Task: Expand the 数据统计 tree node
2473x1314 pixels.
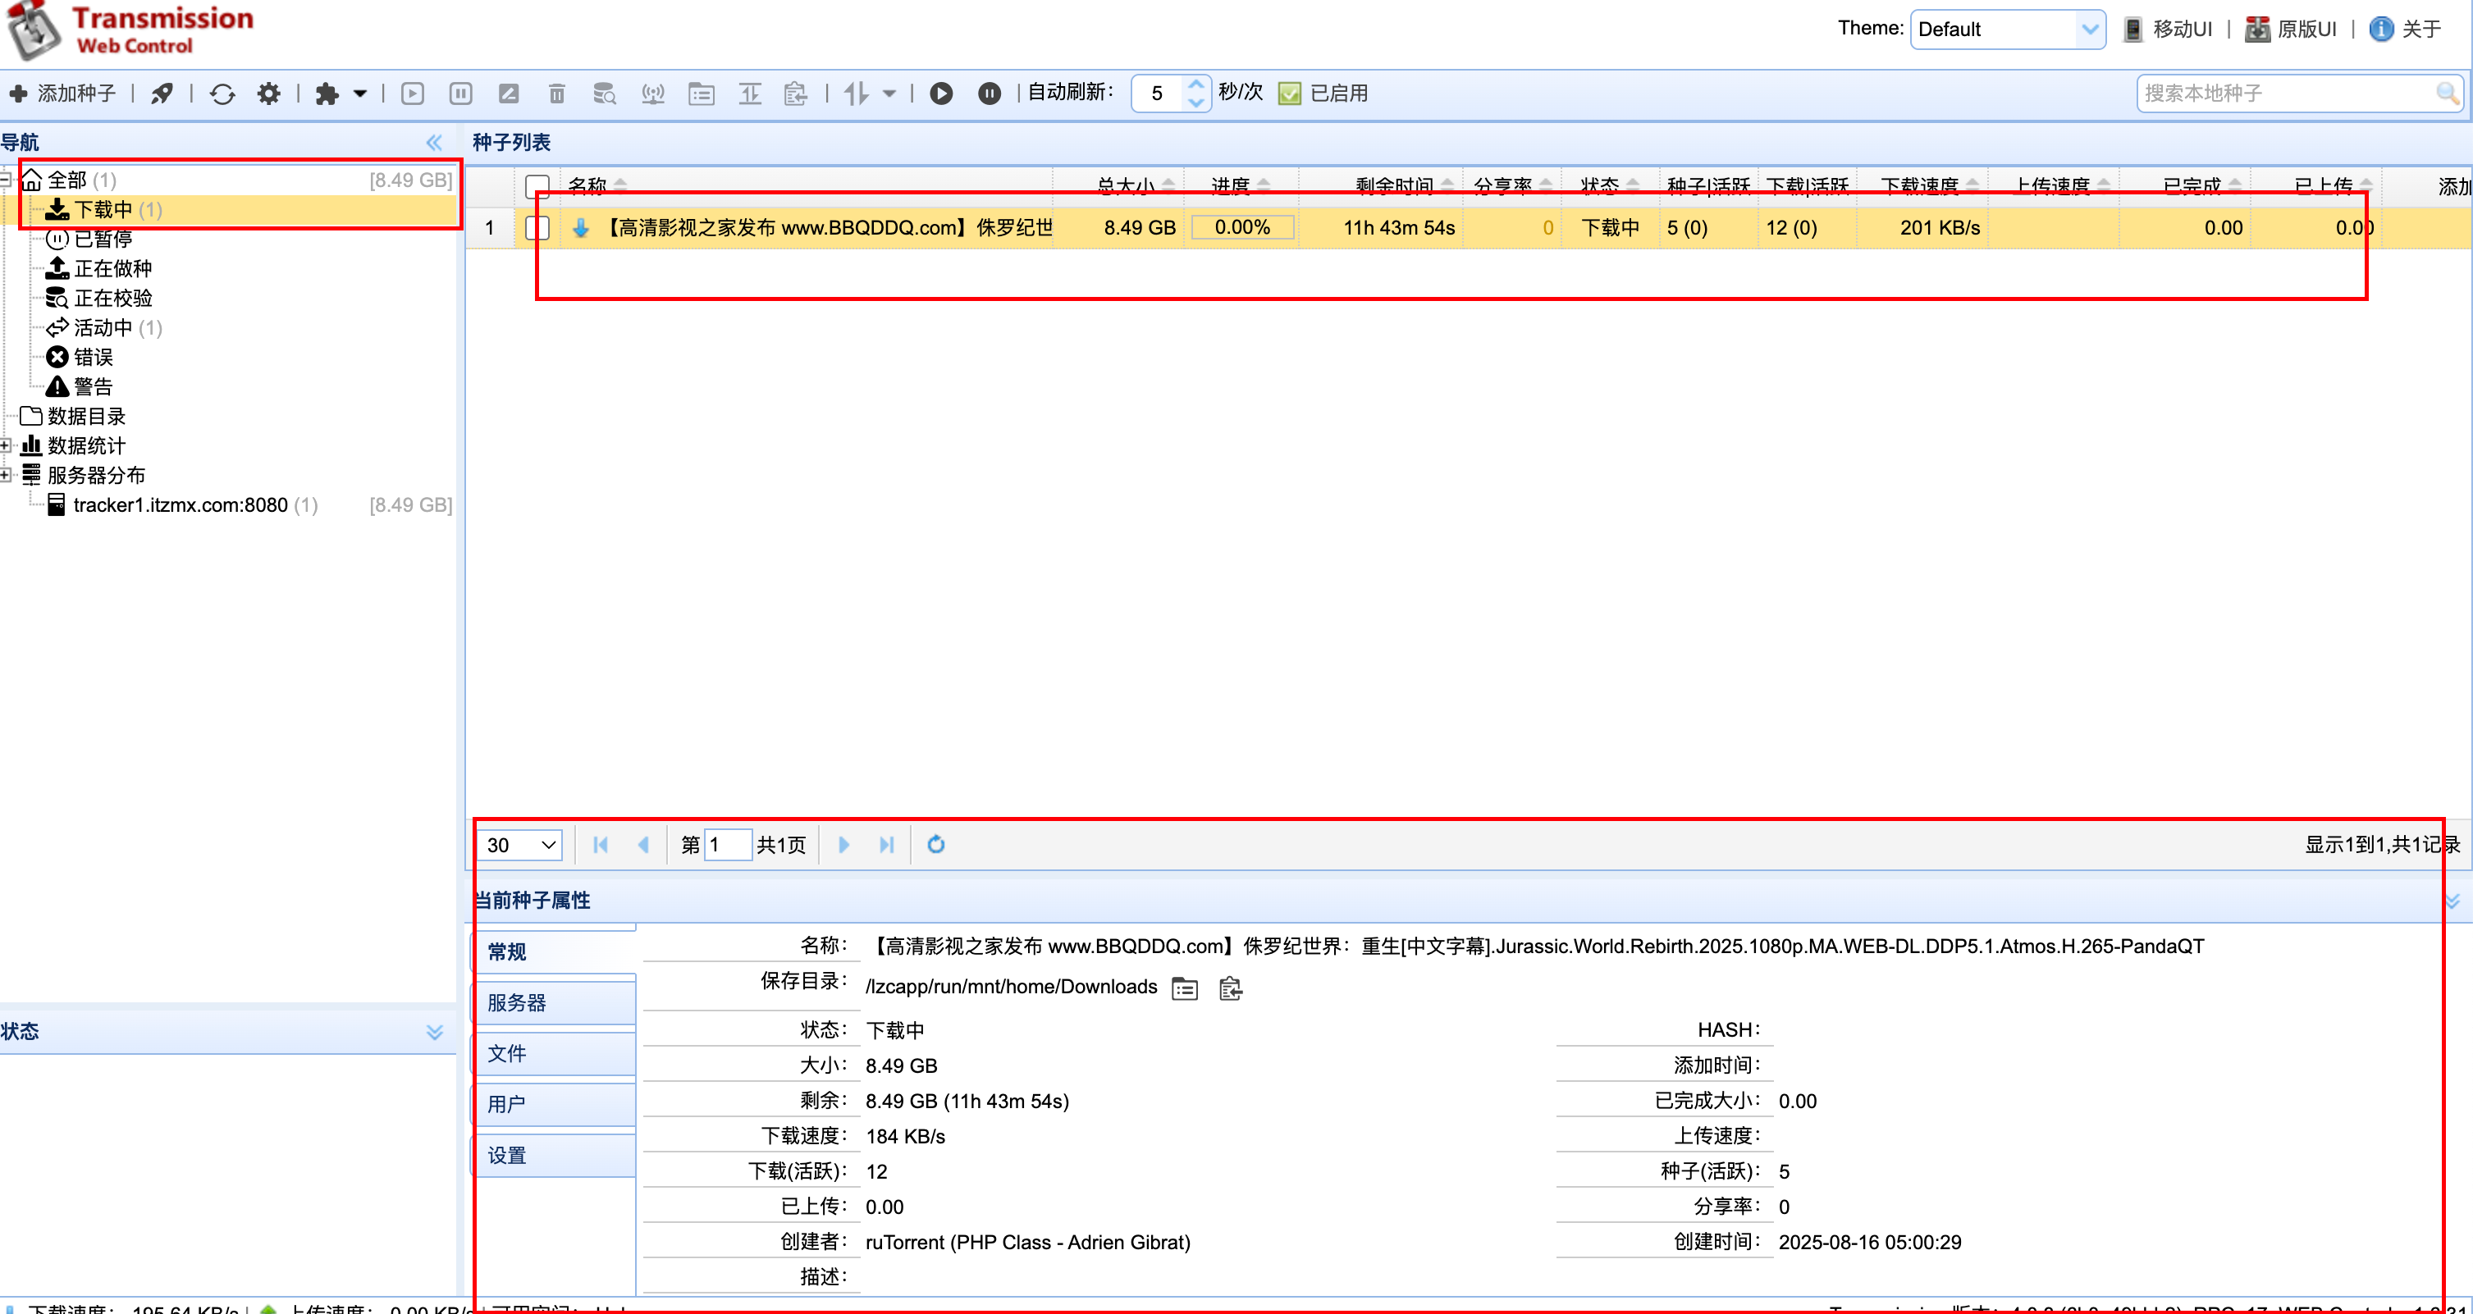Action: tap(6, 445)
